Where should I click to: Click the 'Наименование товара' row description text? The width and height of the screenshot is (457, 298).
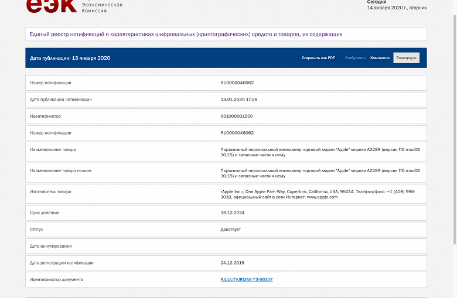click(x=320, y=152)
